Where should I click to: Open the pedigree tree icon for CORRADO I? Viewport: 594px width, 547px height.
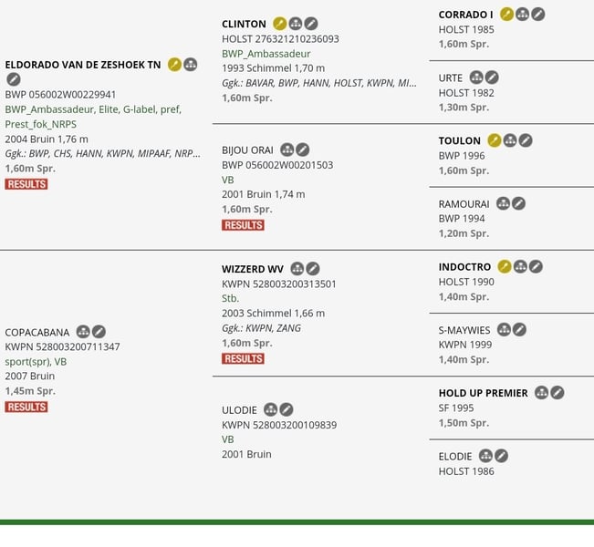(523, 15)
